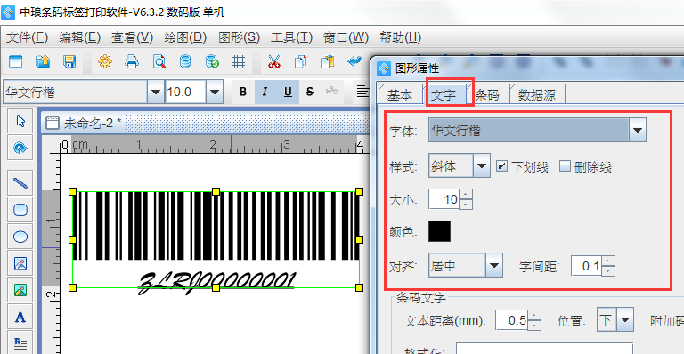Image resolution: width=684 pixels, height=354 pixels.
Task: Click the paste clipboard icon
Action: [x=327, y=61]
